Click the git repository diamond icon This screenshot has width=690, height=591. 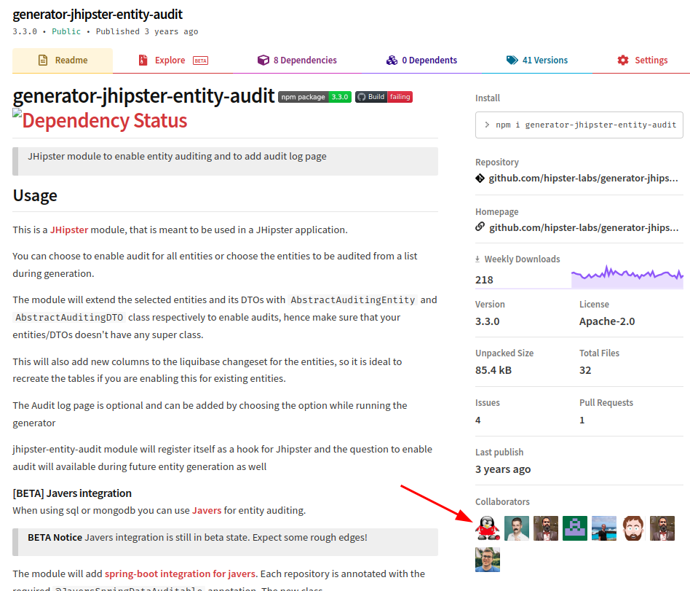[480, 178]
